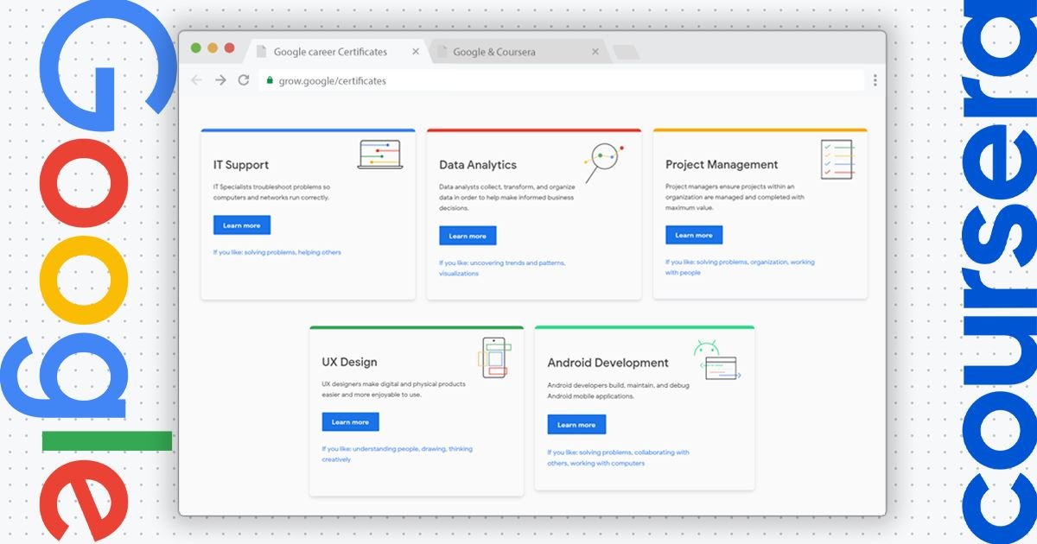The height and width of the screenshot is (544, 1037).
Task: Click Learn more under Android Development
Action: (576, 425)
